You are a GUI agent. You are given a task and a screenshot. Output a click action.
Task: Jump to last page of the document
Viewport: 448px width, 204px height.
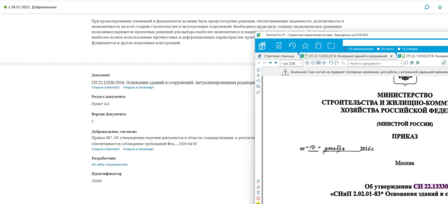[x=276, y=63]
